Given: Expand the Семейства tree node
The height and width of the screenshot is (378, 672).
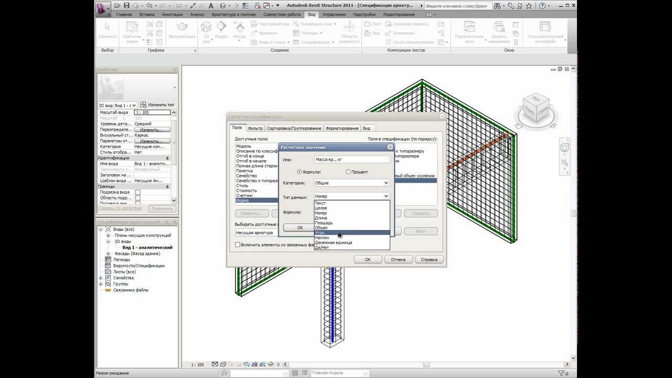Looking at the screenshot, I should coord(100,278).
